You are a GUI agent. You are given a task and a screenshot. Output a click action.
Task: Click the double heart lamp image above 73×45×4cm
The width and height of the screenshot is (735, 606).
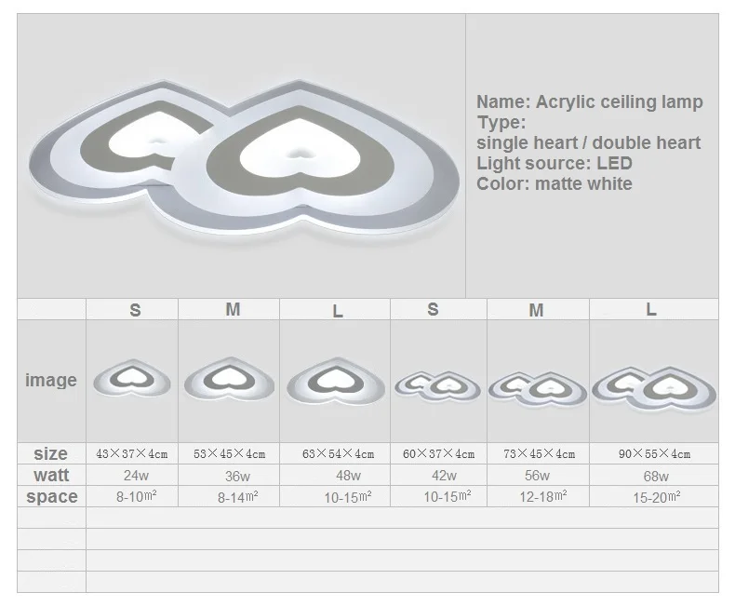click(x=538, y=389)
